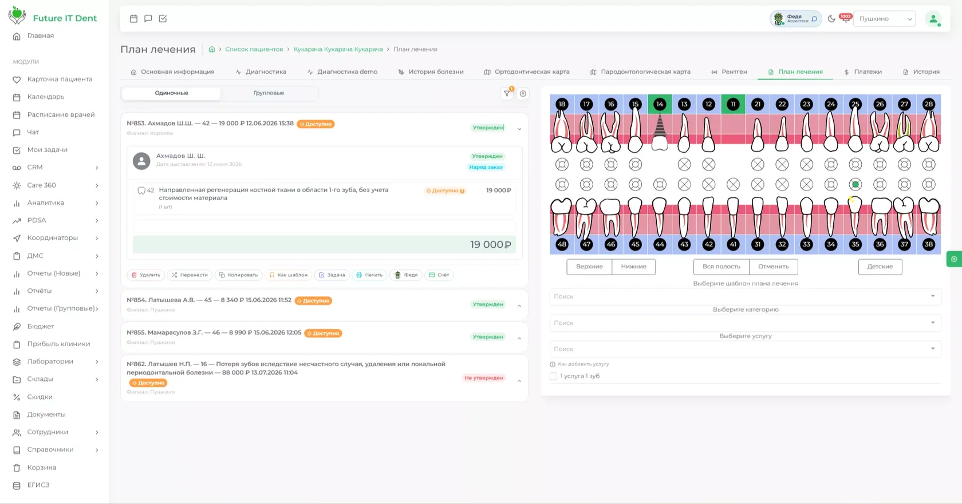Select tooth 48 number badge
Screen dimensions: 962x504
(562, 244)
